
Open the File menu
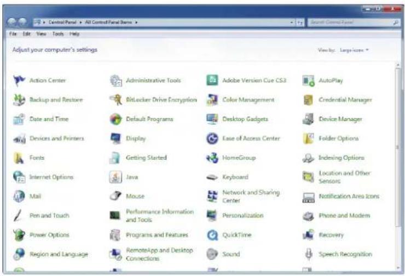[13, 34]
